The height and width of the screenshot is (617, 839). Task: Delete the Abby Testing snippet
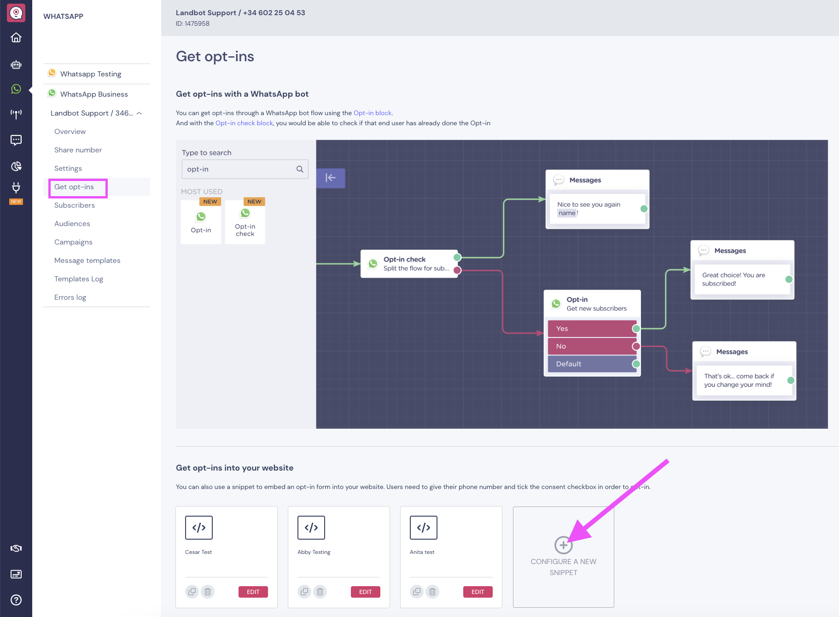[x=320, y=592]
